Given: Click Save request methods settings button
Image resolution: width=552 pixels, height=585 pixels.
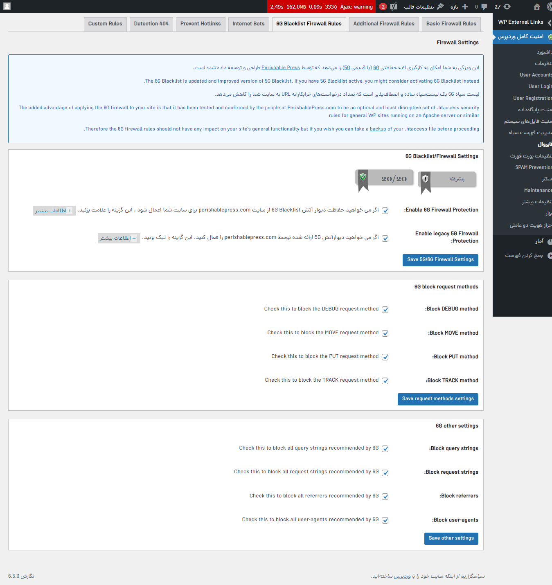Looking at the screenshot, I should pyautogui.click(x=438, y=399).
